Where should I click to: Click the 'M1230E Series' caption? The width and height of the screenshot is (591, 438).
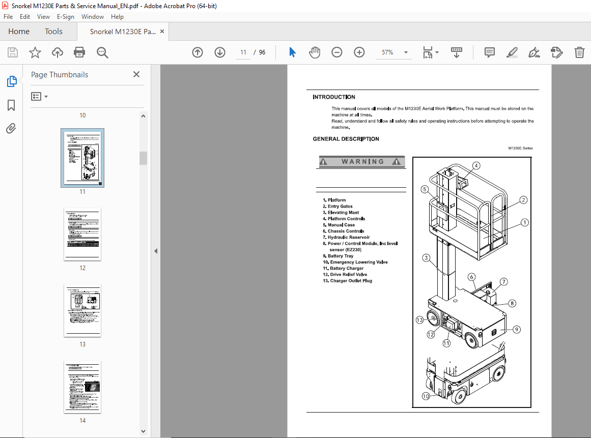[521, 149]
